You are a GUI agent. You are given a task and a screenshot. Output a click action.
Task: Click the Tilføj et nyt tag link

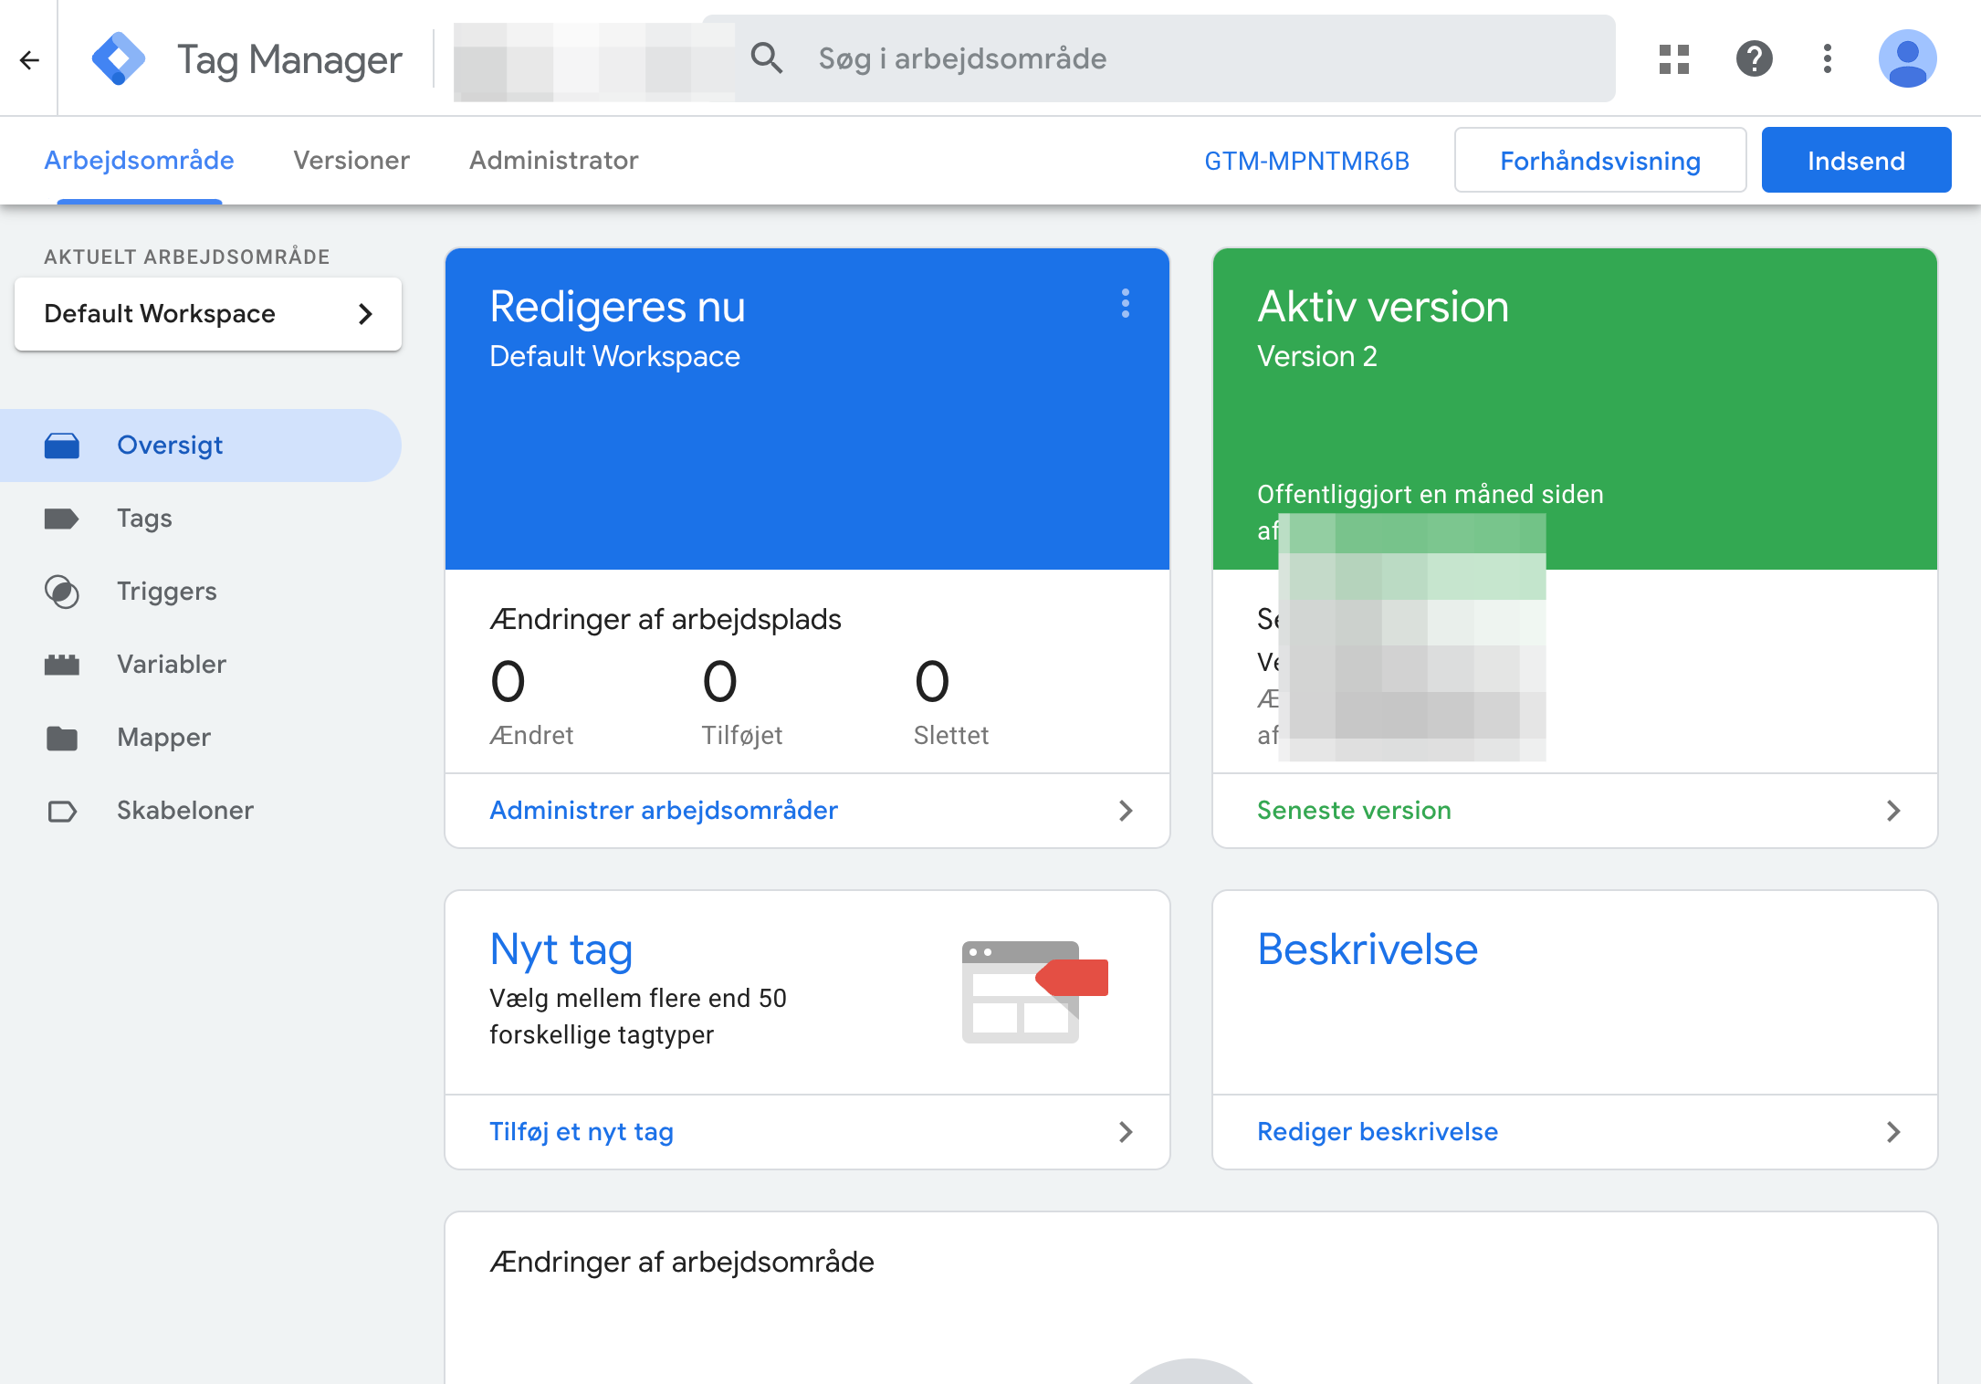click(582, 1132)
